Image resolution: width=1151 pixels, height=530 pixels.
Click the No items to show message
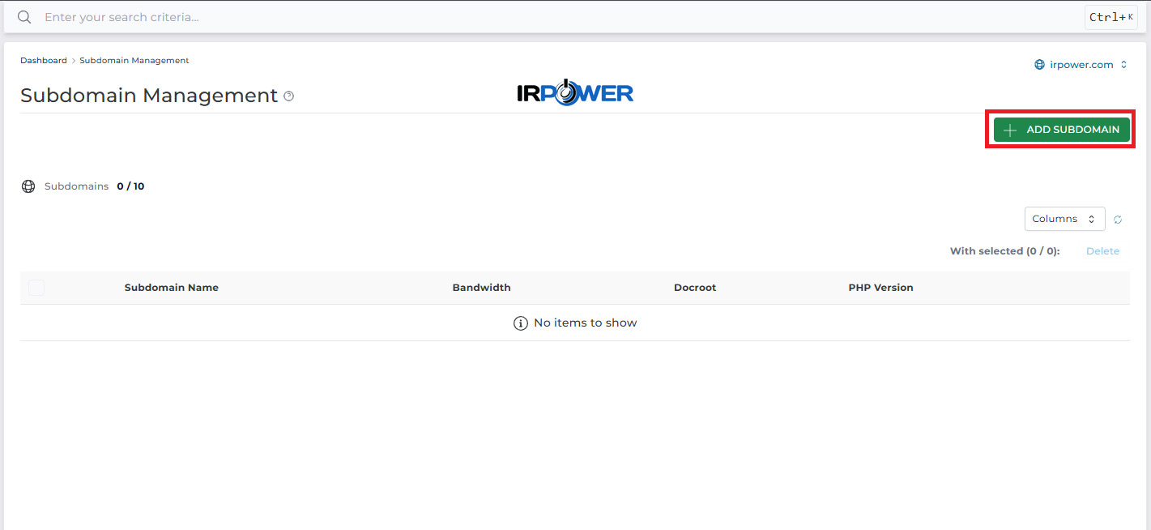click(586, 323)
